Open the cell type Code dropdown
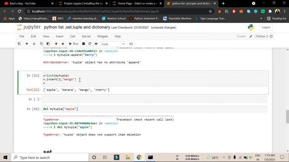This screenshot has width=289, height=162. (x=113, y=44)
